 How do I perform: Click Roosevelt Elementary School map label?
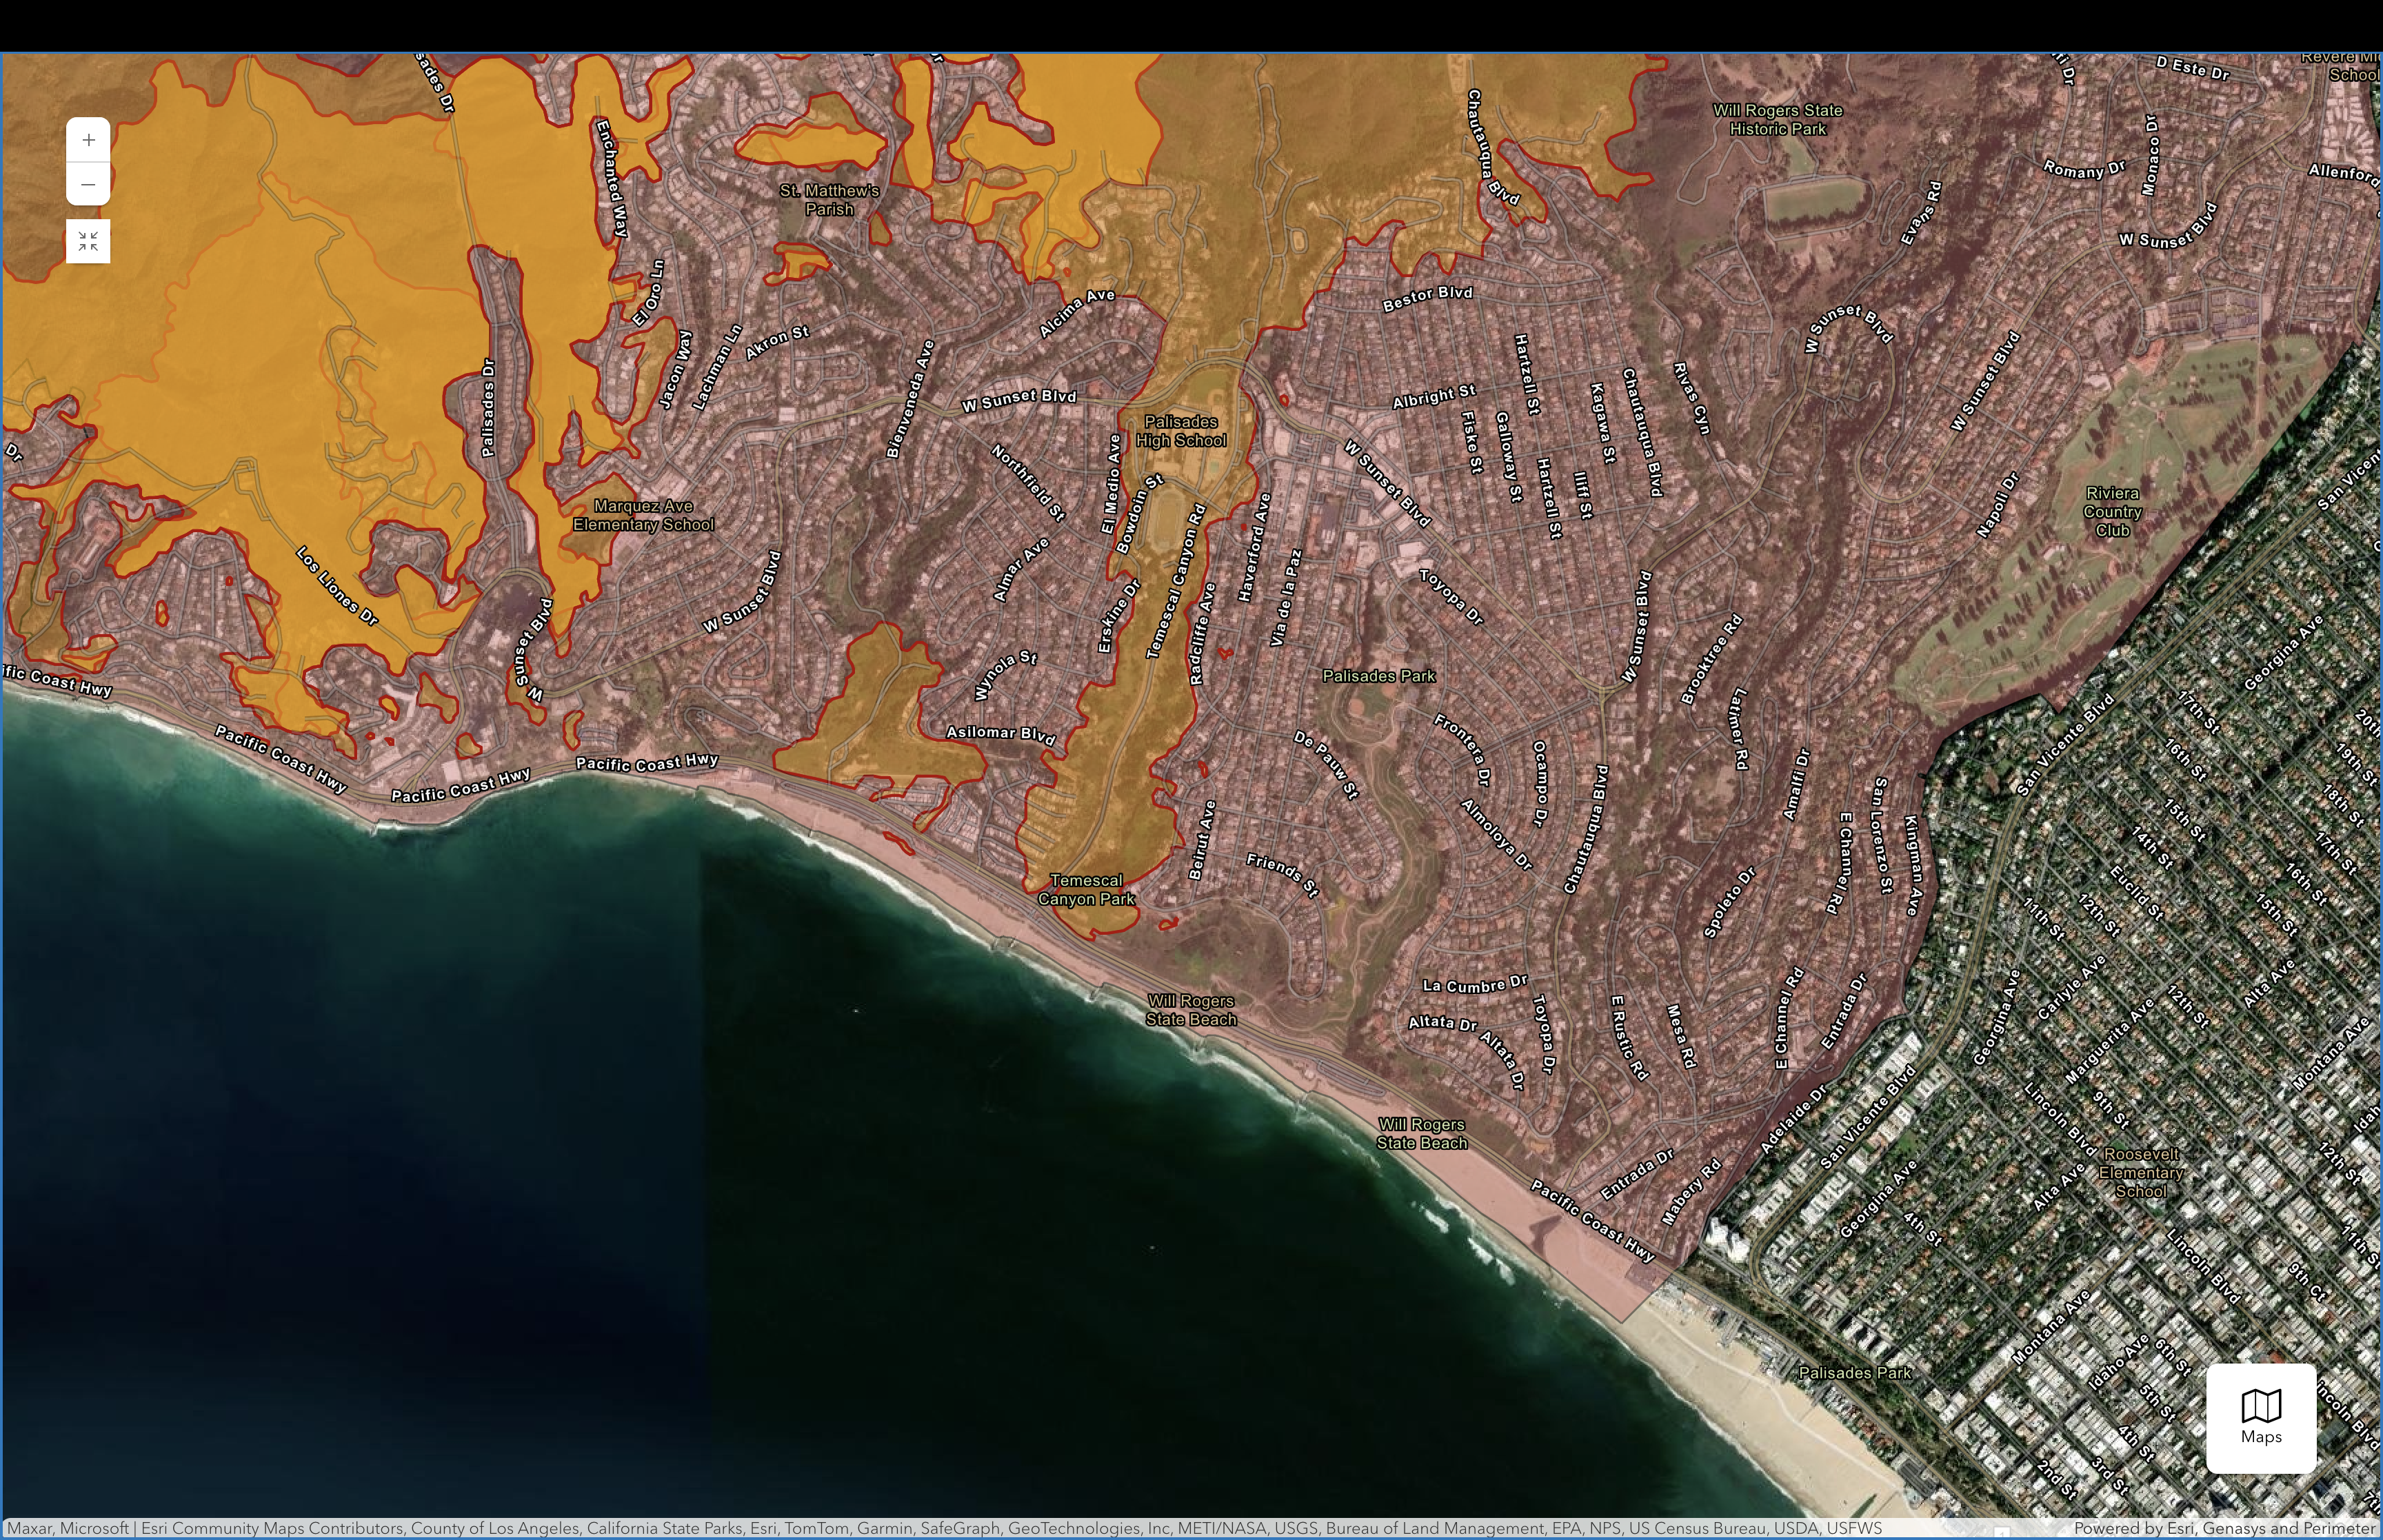pyautogui.click(x=2140, y=1172)
